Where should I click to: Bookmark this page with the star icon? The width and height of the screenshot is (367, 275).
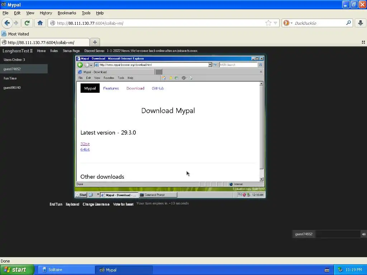[268, 23]
